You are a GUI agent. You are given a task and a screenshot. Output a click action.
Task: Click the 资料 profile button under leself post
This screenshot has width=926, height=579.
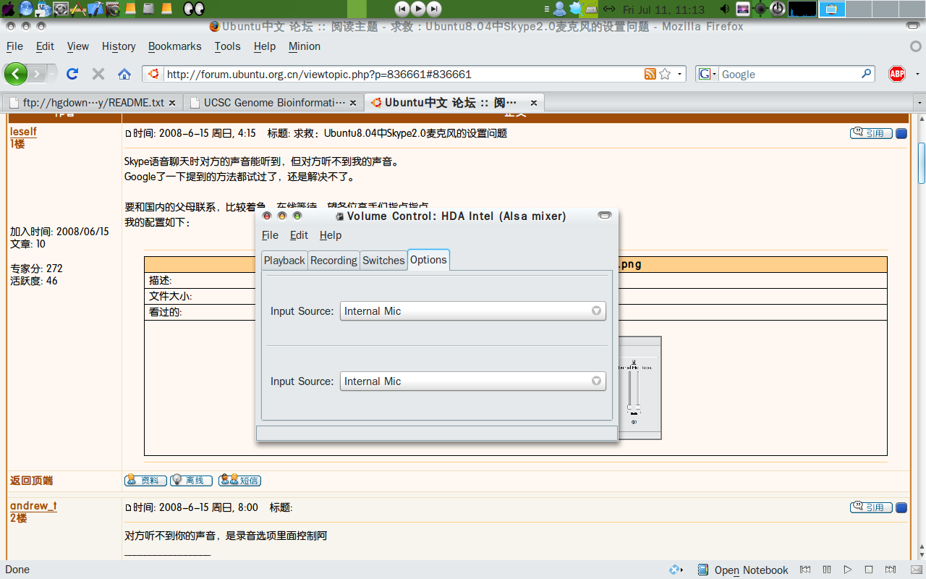[145, 480]
